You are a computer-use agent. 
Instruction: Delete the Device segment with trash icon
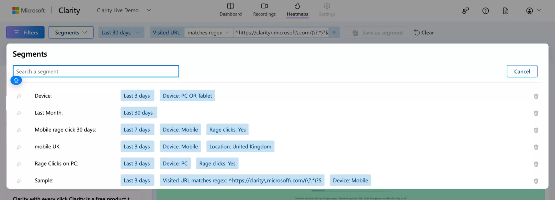536,96
